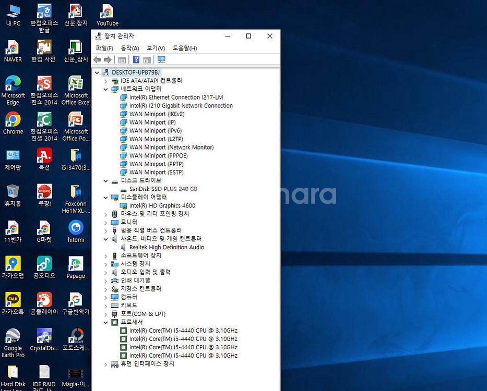Screen dimensions: 487x391
Task: Click the Back arrow in Device Manager toolbar
Action: point(97,59)
